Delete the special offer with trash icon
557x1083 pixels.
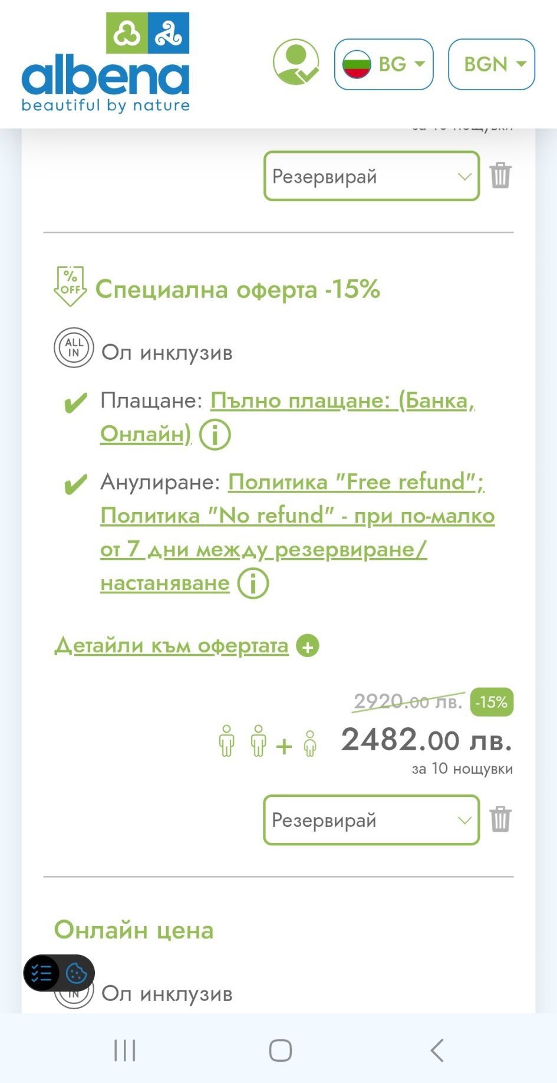point(500,819)
